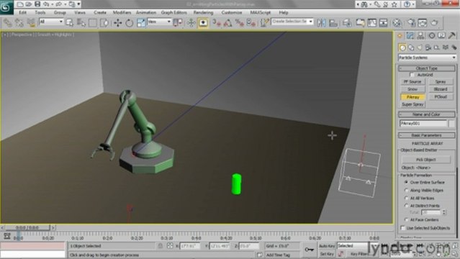This screenshot has height=259, width=460.
Task: Click the New Scene icon in quick access toolbar
Action: pos(20,4)
